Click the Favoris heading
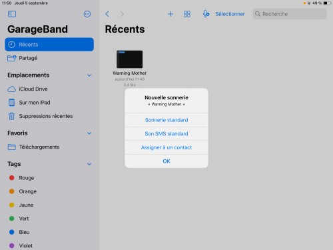Viewport: 333px width, 250px height. point(17,133)
